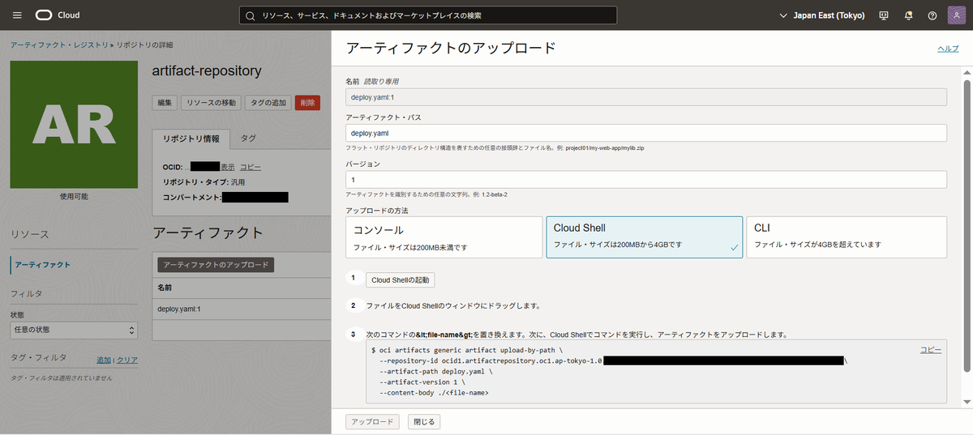Image resolution: width=973 pixels, height=435 pixels.
Task: Select アーティファクト in the resources list
Action: point(42,265)
